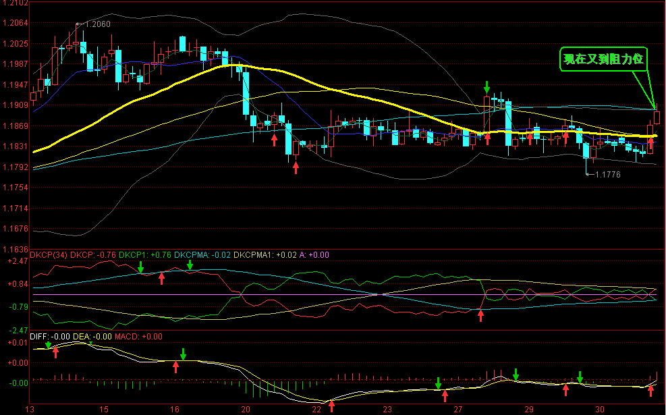Viewport: 666px width, 415px height.
Task: Click the +2.47 DKCP axis label
Action: (x=18, y=260)
